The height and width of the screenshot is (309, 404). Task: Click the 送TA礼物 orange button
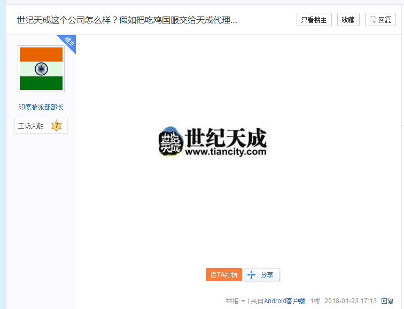pos(223,275)
